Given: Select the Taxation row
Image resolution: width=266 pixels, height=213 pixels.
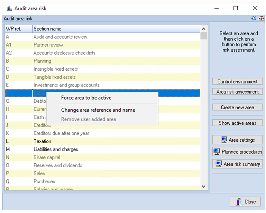Looking at the screenshot, I should (x=102, y=141).
